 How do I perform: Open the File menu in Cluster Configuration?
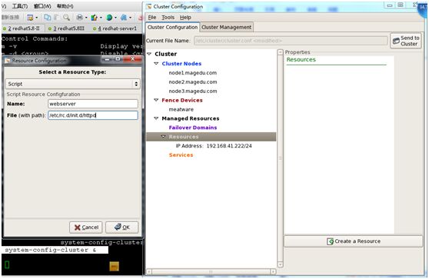pyautogui.click(x=152, y=18)
